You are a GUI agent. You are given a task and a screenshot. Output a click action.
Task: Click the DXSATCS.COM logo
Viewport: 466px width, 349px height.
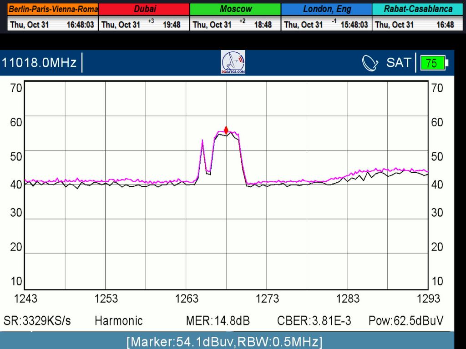pos(233,62)
